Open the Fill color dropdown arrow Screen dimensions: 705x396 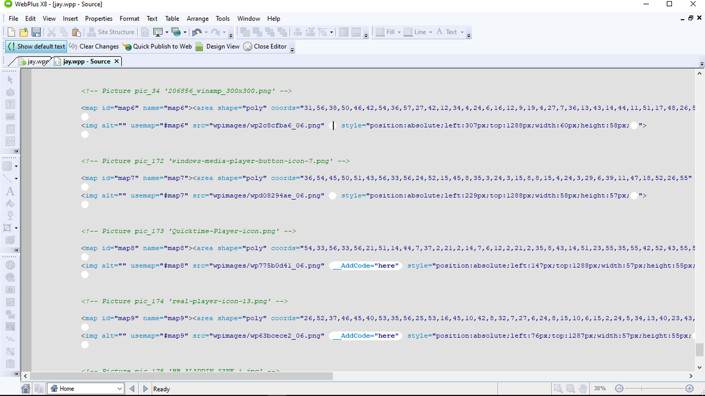(399, 32)
